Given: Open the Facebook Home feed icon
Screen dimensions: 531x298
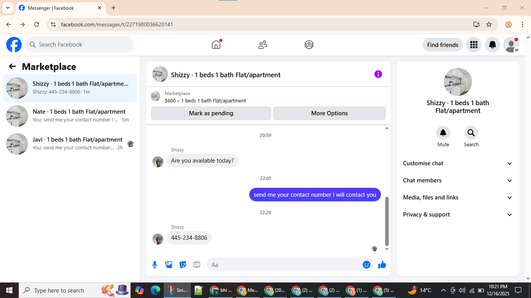Looking at the screenshot, I should pos(216,45).
